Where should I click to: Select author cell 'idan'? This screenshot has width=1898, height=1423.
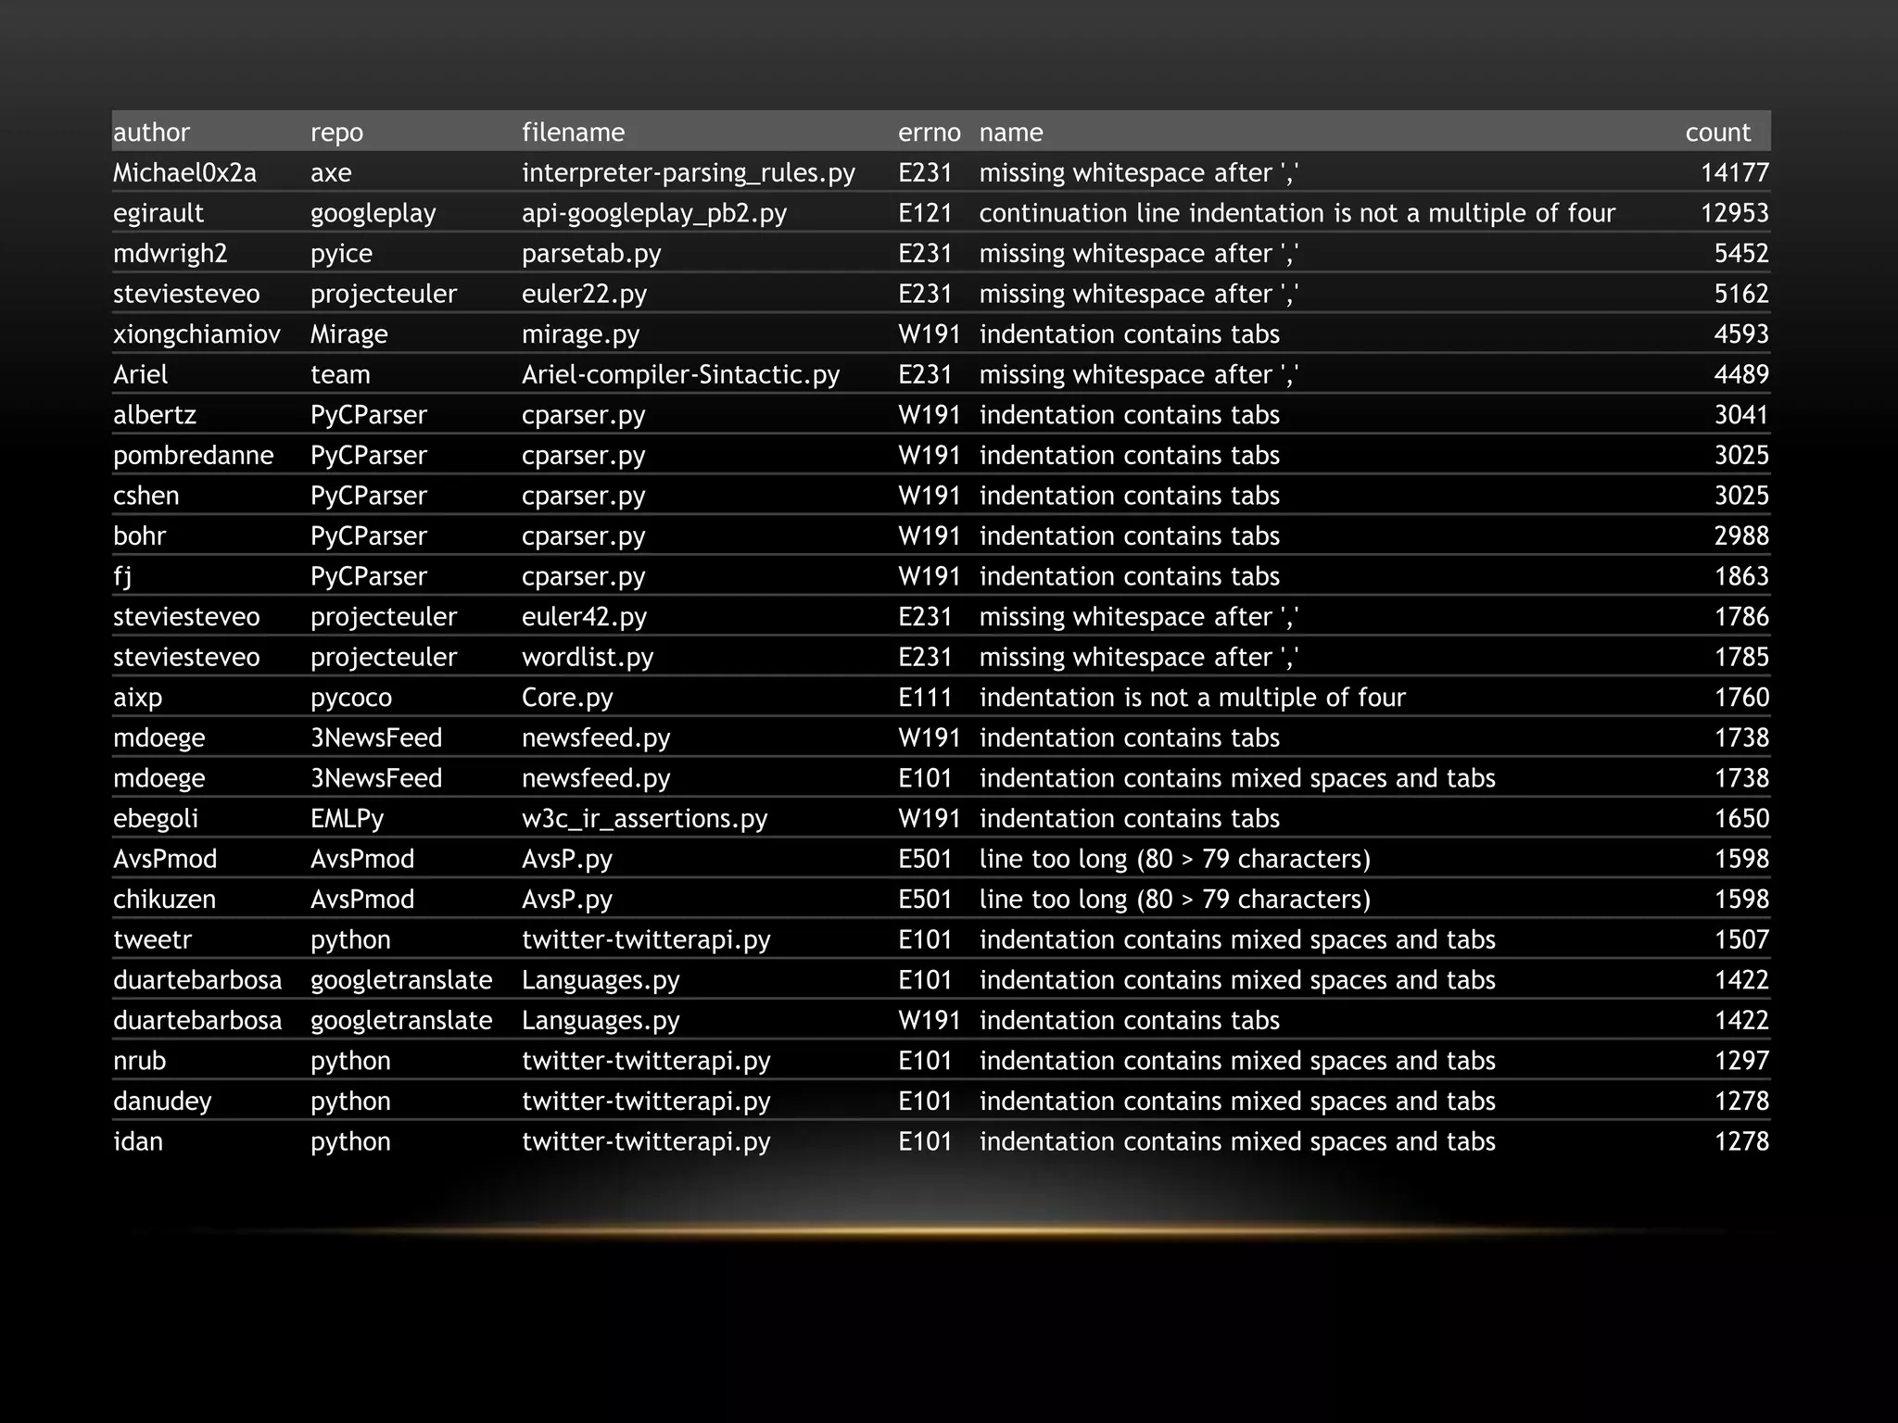[137, 1141]
